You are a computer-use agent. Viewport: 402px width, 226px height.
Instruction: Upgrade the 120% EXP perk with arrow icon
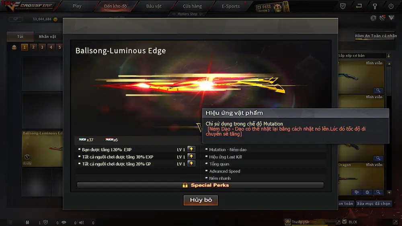(x=191, y=149)
